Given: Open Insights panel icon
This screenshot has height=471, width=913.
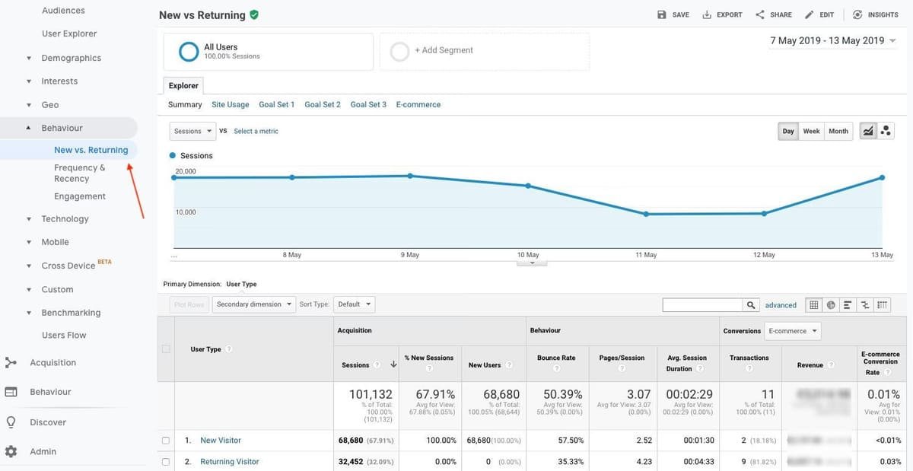Looking at the screenshot, I should (857, 14).
